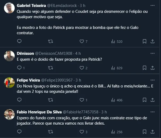Share Gabriel Teixeira's tweet
This screenshot has width=161, height=138.
tap(152, 41)
